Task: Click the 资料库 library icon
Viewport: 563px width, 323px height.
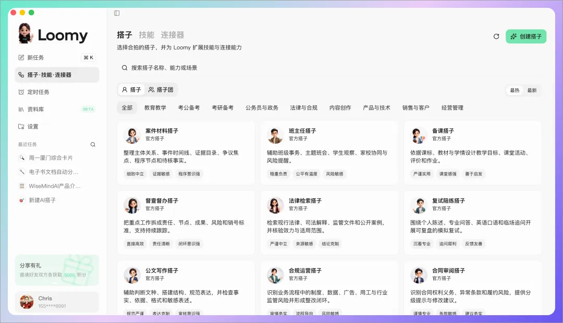Action: tap(21, 109)
